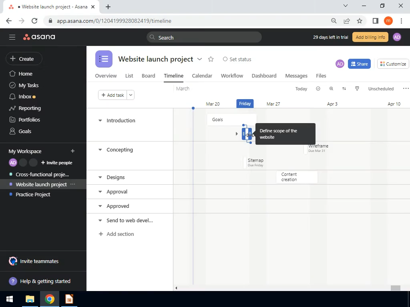
Task: Open Cross-functional project in sidebar
Action: [42, 174]
